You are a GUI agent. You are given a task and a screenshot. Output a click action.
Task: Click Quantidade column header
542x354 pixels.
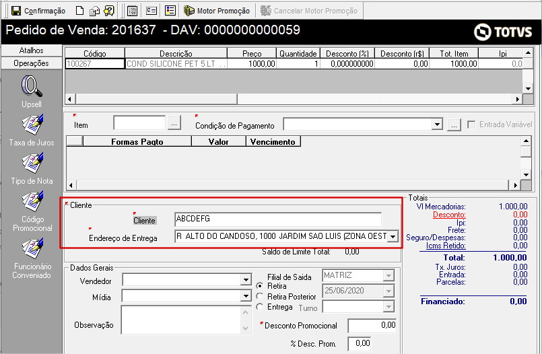pyautogui.click(x=298, y=54)
